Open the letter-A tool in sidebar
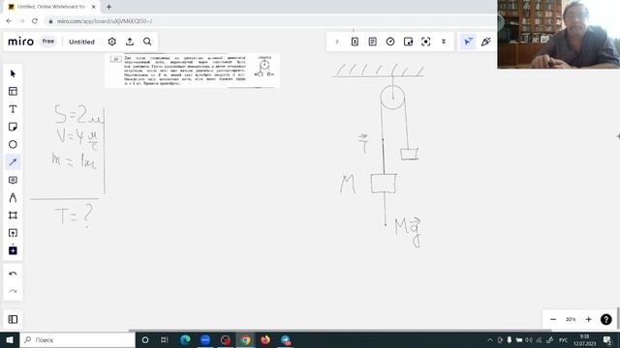The height and width of the screenshot is (348, 620). (x=13, y=197)
